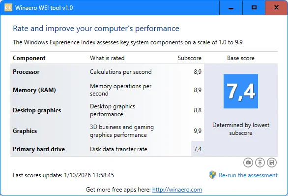Select the Processor row label
The height and width of the screenshot is (196, 288).
[26, 72]
